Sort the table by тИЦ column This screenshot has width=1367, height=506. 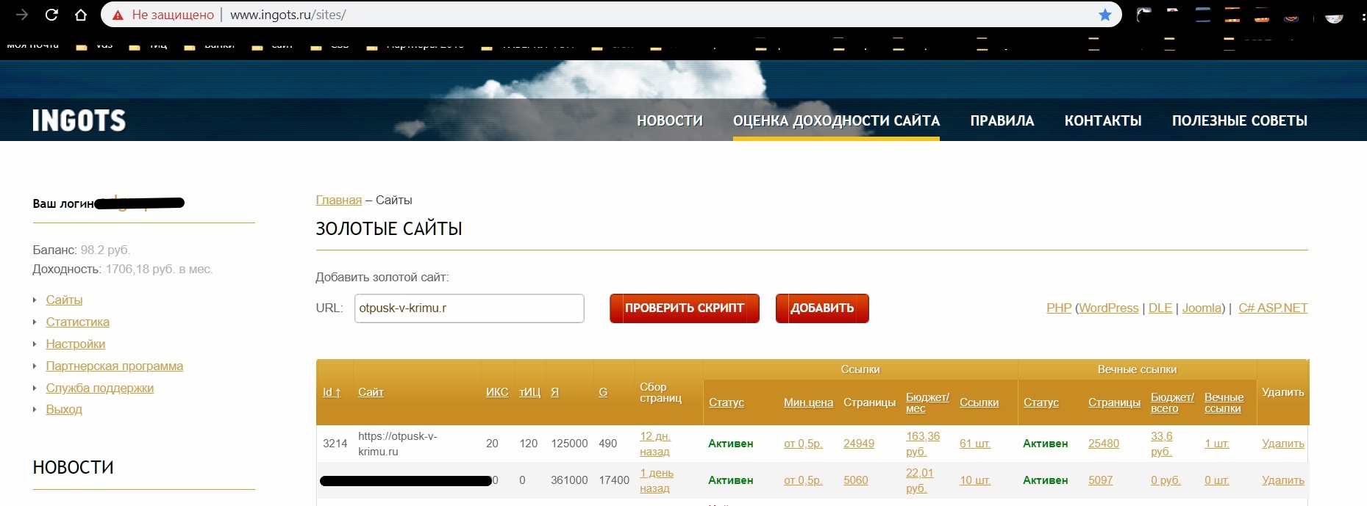coord(529,392)
